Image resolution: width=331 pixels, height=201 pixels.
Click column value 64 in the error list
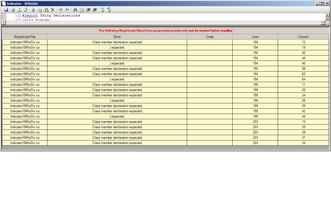click(304, 79)
